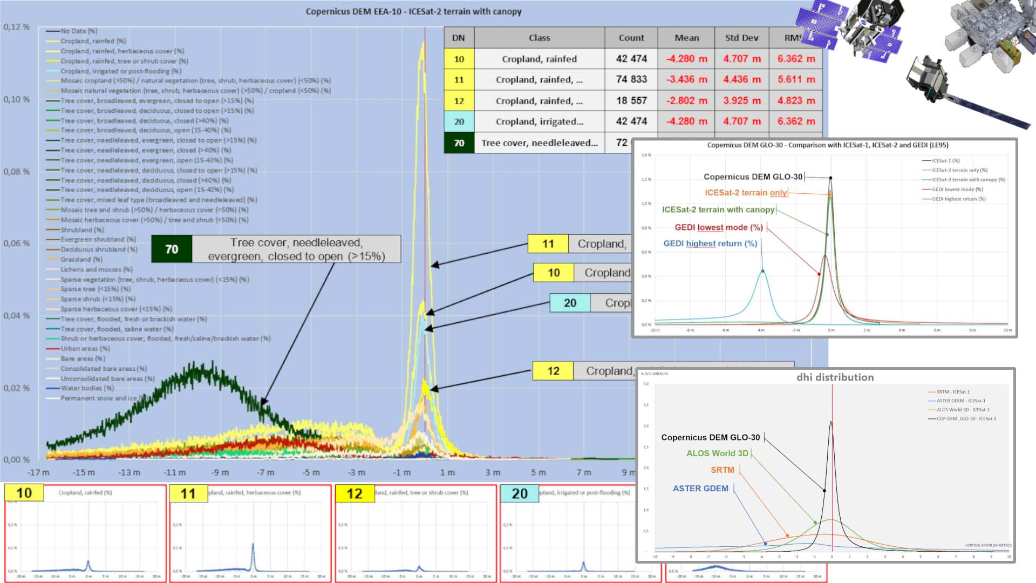Open the mini chart labeled 11 herbaceous cover
1036x583 pixels.
250,534
